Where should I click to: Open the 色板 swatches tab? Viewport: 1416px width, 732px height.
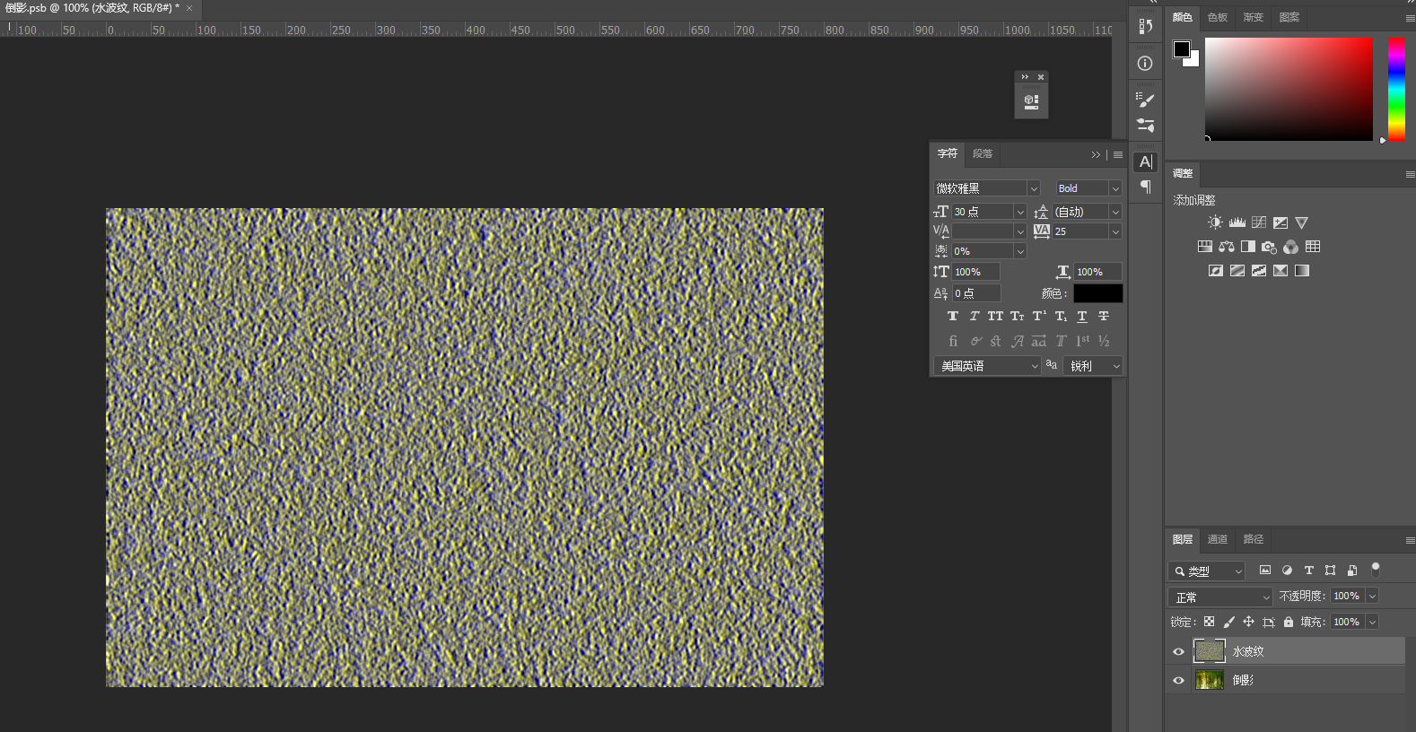tap(1218, 17)
